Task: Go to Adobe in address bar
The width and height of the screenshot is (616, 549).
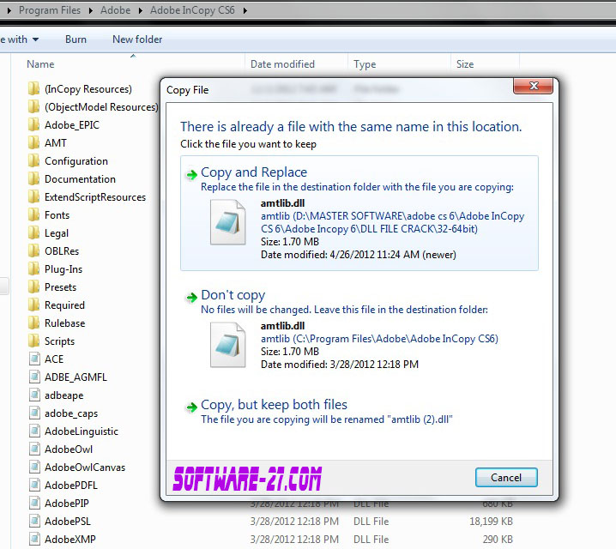Action: (x=115, y=10)
